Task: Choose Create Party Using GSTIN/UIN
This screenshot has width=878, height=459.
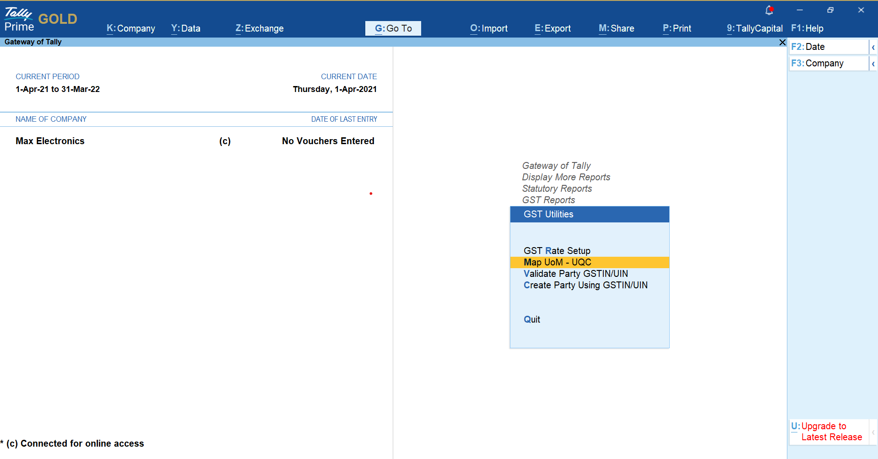Action: tap(585, 285)
